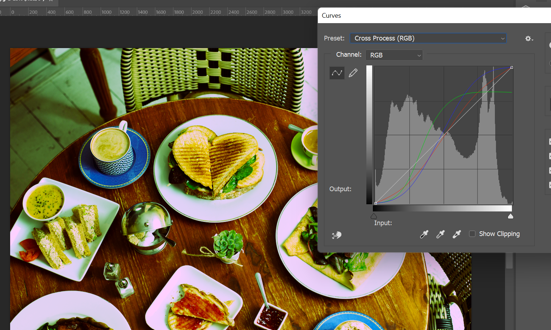Click the Channel: label

click(x=349, y=55)
